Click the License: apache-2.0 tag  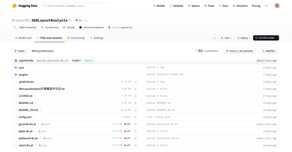(x=120, y=27)
